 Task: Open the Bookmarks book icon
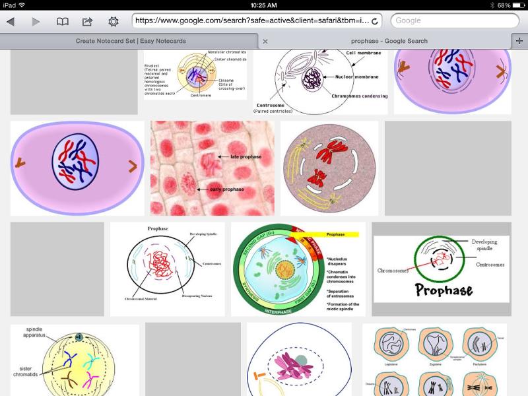coord(63,20)
